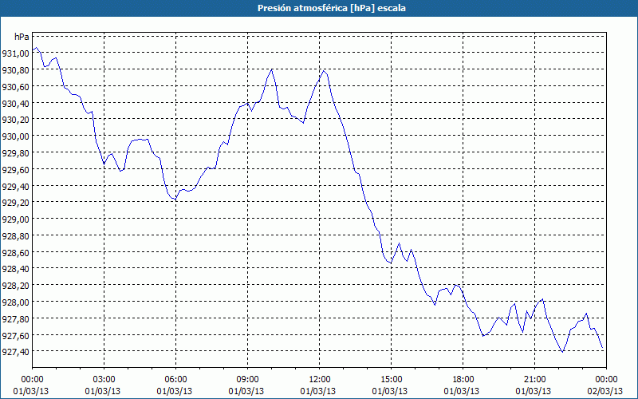
Task: Click the 929,40 y-axis value
Action: (15, 186)
